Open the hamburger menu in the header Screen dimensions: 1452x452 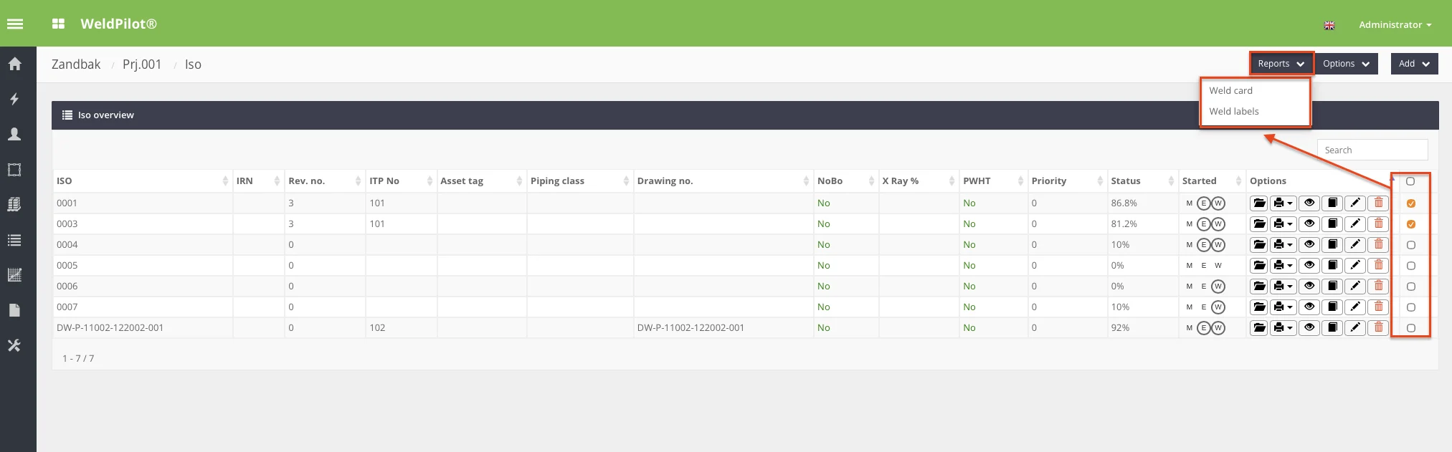[x=15, y=24]
